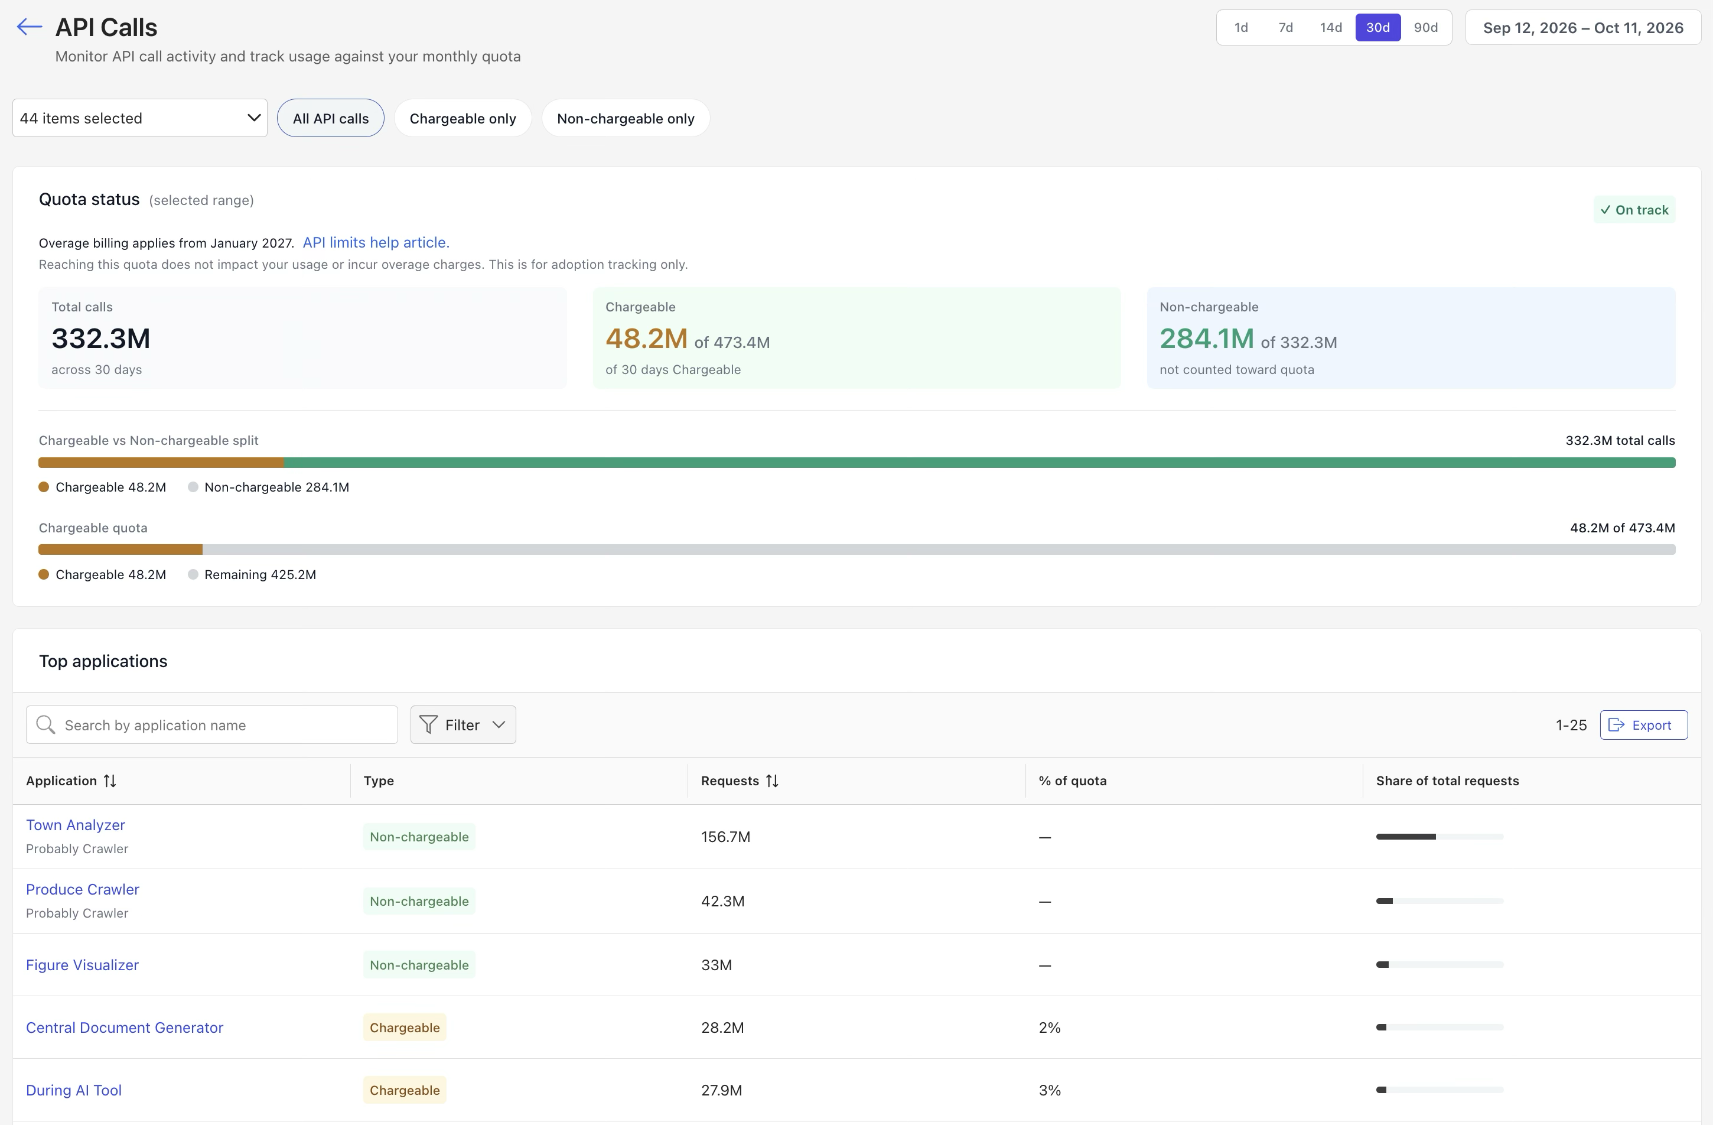Open the During AI Tool application
The width and height of the screenshot is (1713, 1125).
pyautogui.click(x=73, y=1090)
